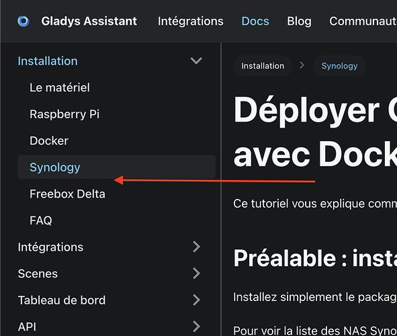Viewport: 397px width, 336px height.
Task: Expand the Intégrations sidebar chevron
Action: [x=196, y=247]
